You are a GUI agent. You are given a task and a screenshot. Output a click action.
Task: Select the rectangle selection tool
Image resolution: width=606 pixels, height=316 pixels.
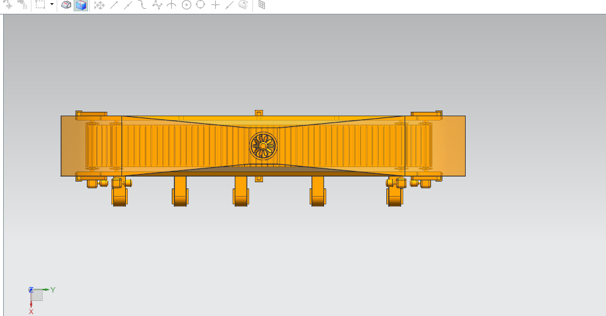pyautogui.click(x=40, y=4)
